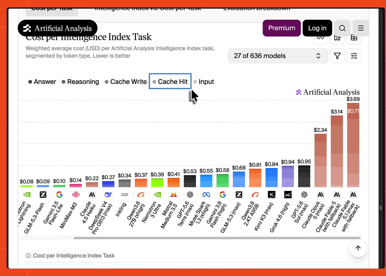Image resolution: width=386 pixels, height=276 pixels.
Task: Click the $2.34 Claude Opus 5 bar
Action: (x=321, y=160)
